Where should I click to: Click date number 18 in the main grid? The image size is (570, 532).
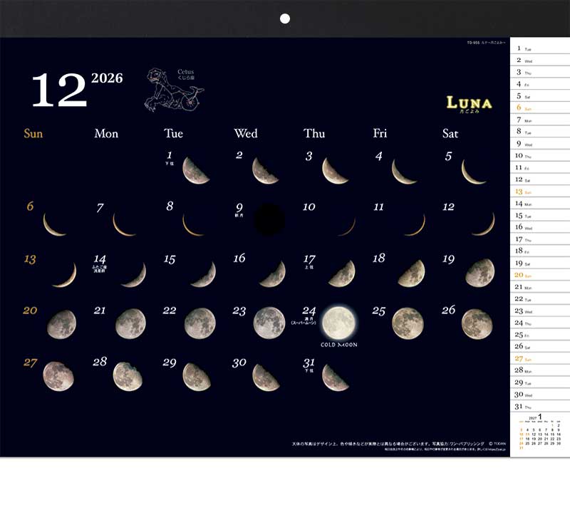pos(378,259)
